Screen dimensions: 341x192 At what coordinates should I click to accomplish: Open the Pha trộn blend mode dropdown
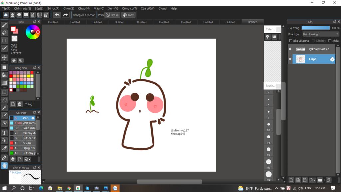pyautogui.click(x=321, y=34)
